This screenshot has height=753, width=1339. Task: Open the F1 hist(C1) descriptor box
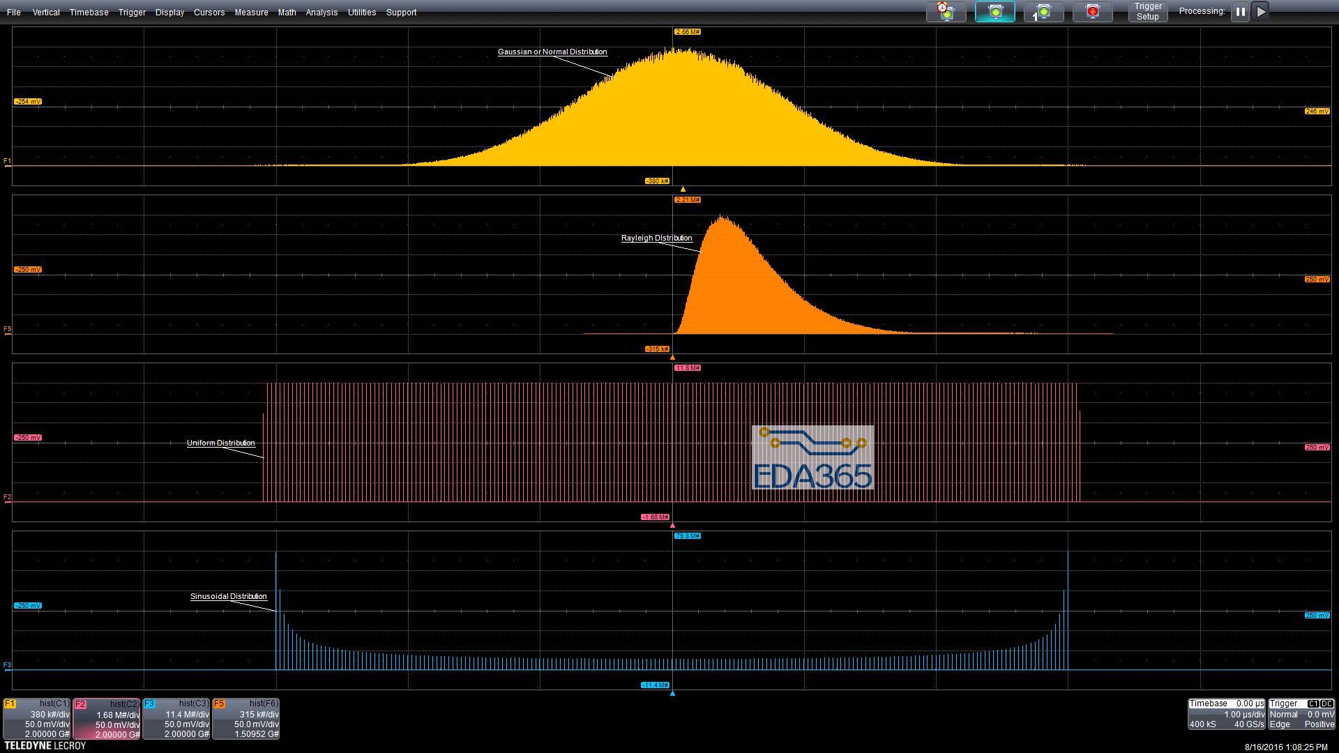coord(37,719)
